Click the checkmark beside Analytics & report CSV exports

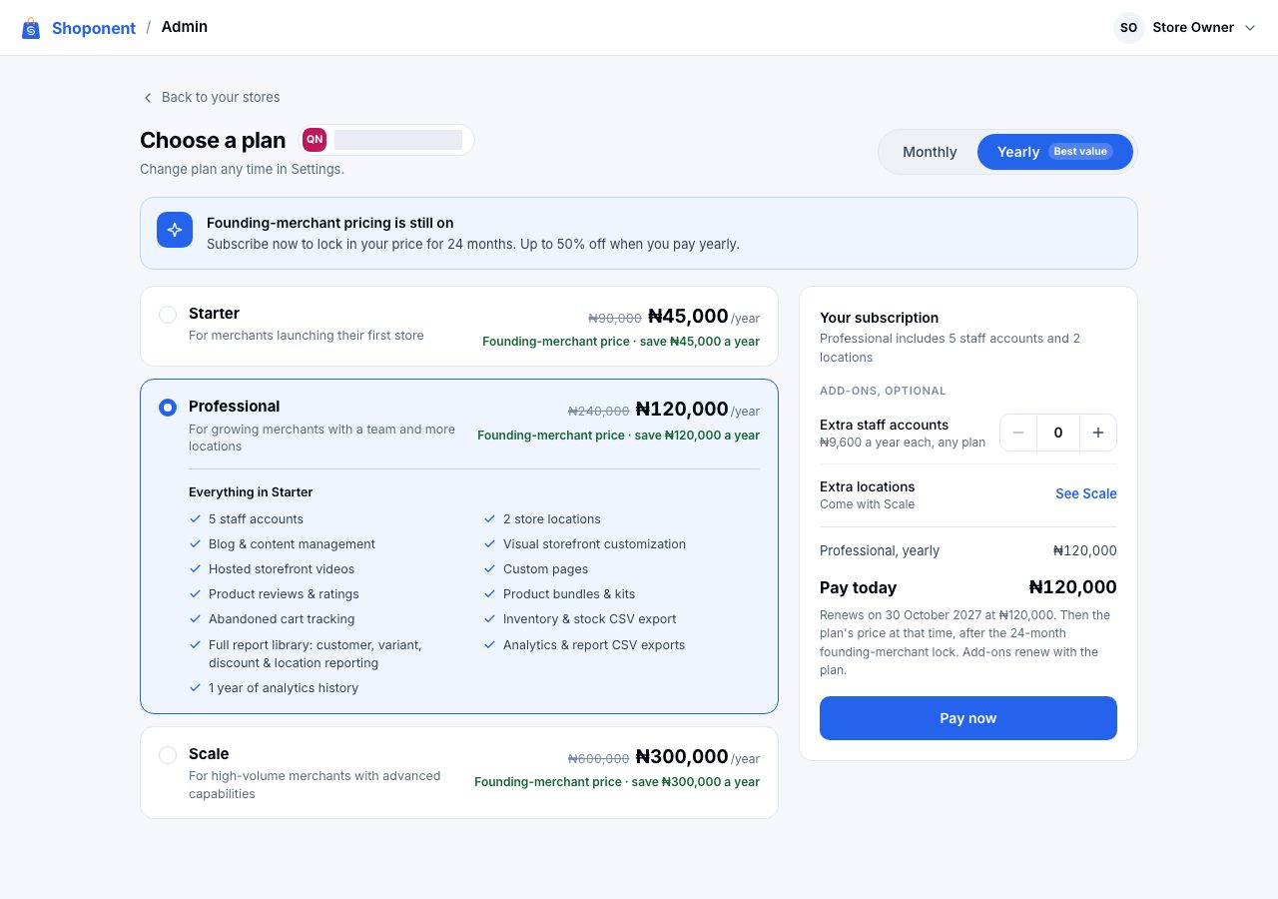(x=490, y=645)
